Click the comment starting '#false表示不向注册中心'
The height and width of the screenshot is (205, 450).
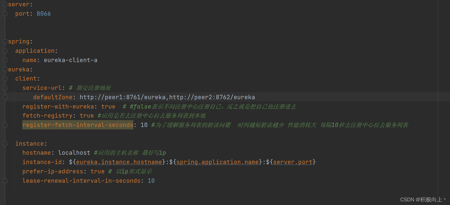(213, 107)
